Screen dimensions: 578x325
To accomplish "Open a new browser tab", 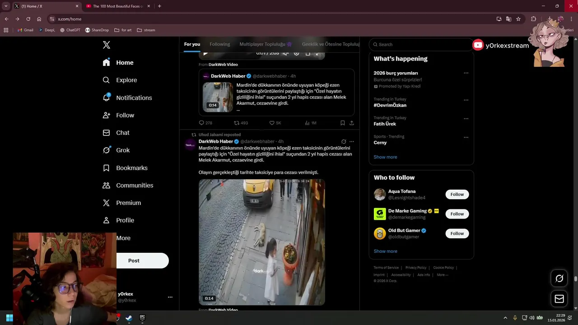I will pyautogui.click(x=159, y=6).
